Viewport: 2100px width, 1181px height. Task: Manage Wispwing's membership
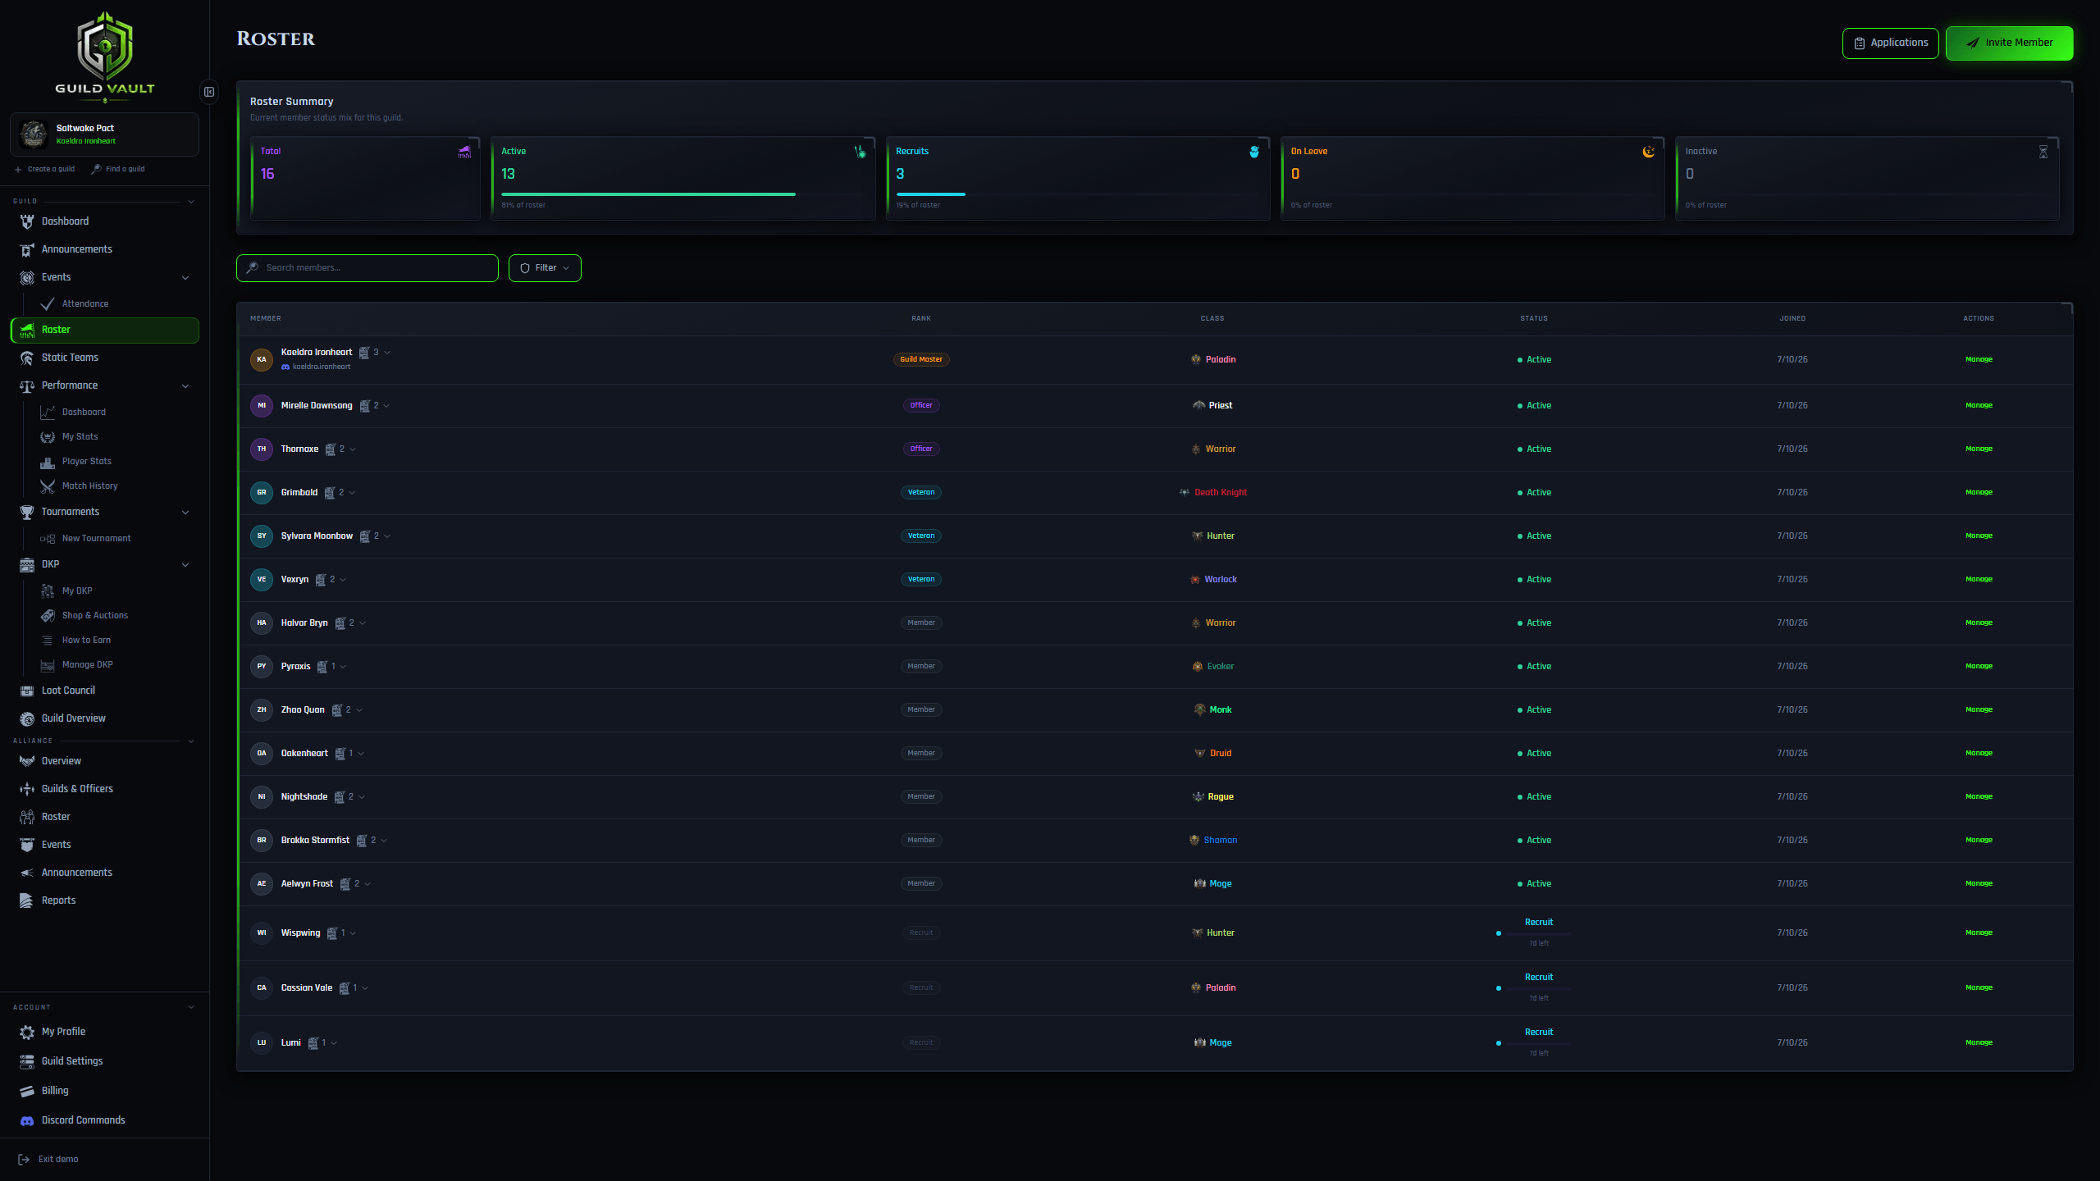(1979, 933)
